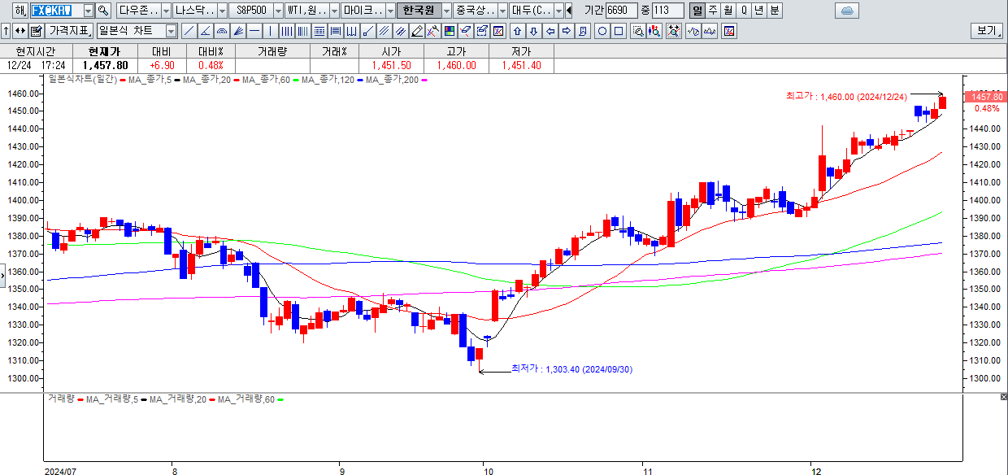Viewport: 1008px width, 475px height.
Task: Select the diagonal trend line drawing tool
Action: point(189,32)
